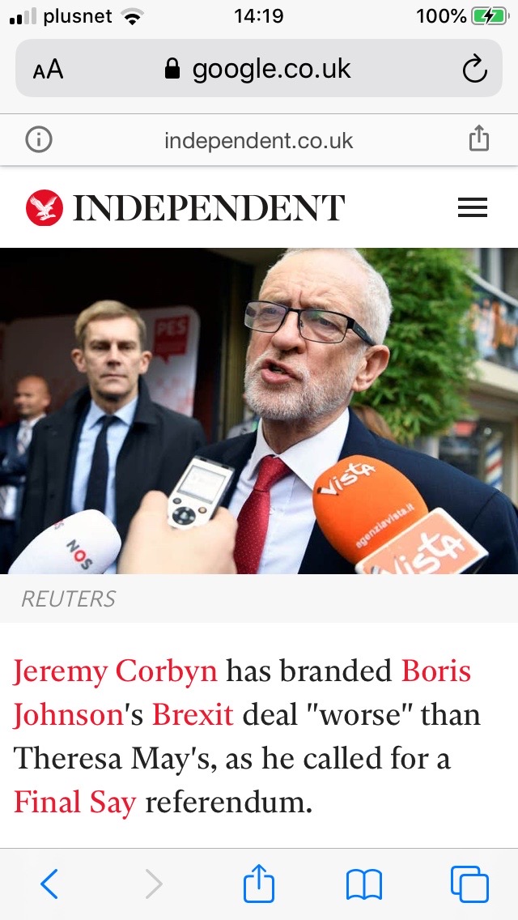Tap the Safari reload page icon
This screenshot has height=920, width=518.
(x=474, y=69)
